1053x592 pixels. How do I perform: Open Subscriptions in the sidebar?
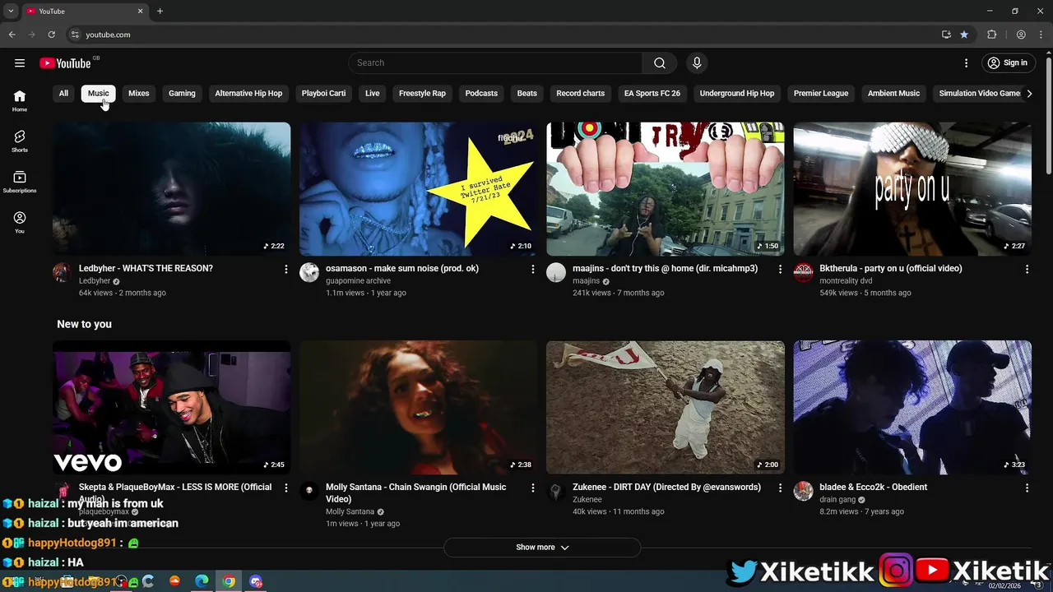tap(20, 183)
